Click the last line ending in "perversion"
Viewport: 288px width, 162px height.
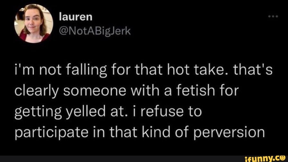tap(139, 132)
